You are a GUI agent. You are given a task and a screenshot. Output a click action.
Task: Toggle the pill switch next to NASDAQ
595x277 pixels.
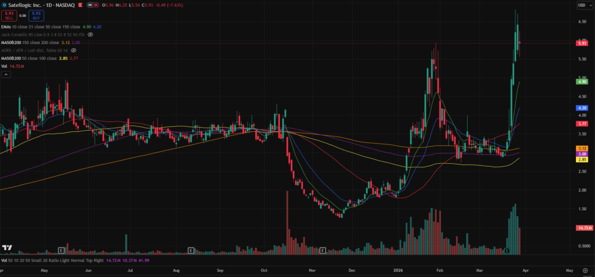tap(93, 5)
